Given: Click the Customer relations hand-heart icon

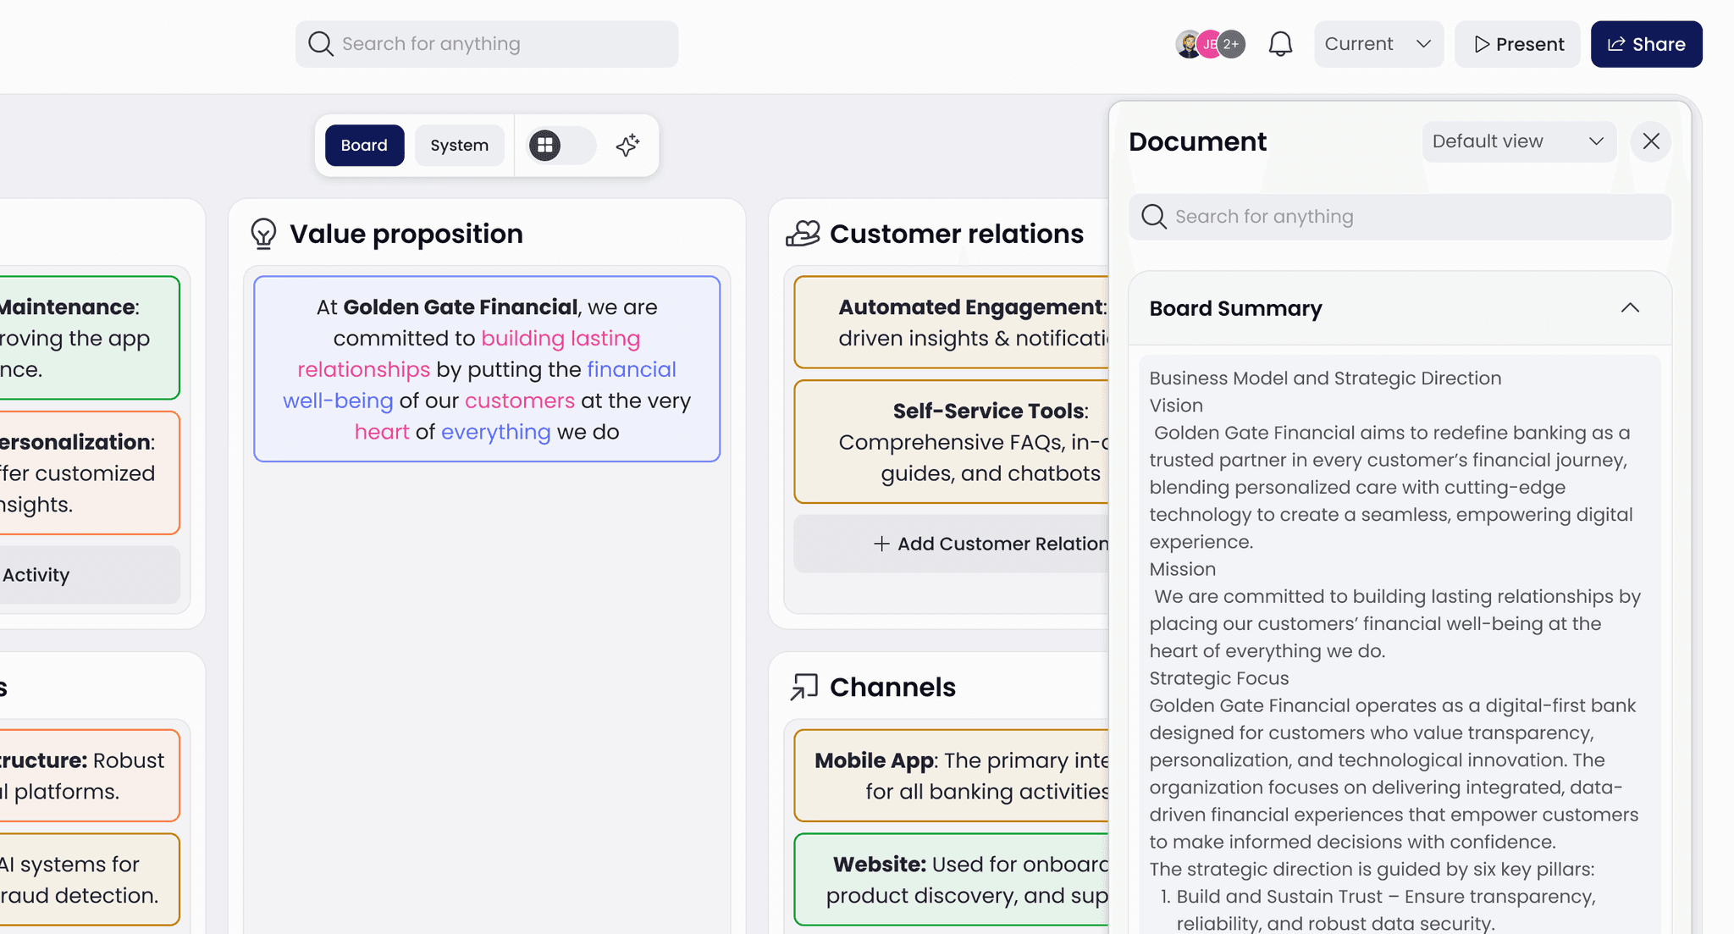Looking at the screenshot, I should point(803,234).
